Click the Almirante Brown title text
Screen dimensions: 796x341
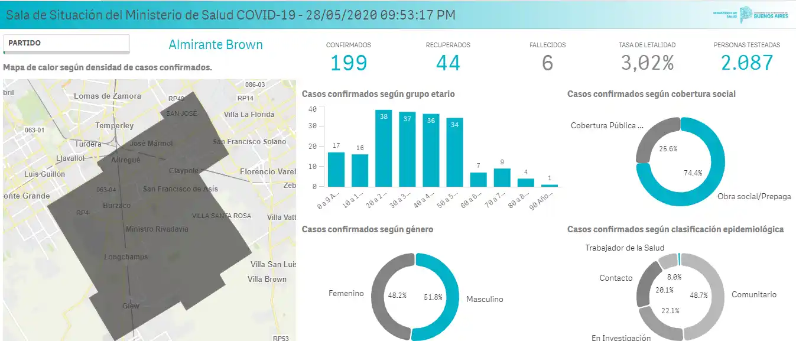point(215,44)
